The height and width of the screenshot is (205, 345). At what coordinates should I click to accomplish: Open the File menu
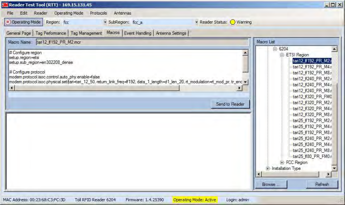(10, 13)
